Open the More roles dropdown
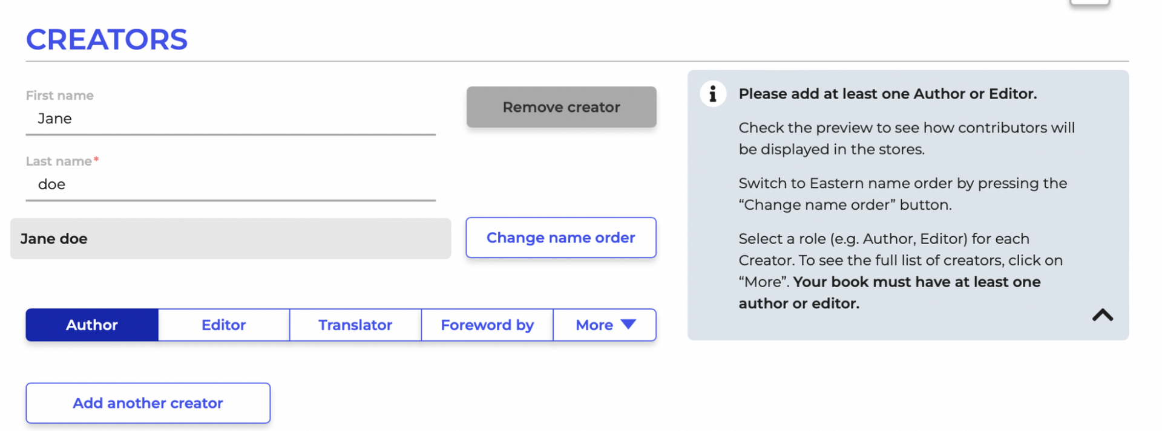Image resolution: width=1162 pixels, height=431 pixels. tap(604, 325)
